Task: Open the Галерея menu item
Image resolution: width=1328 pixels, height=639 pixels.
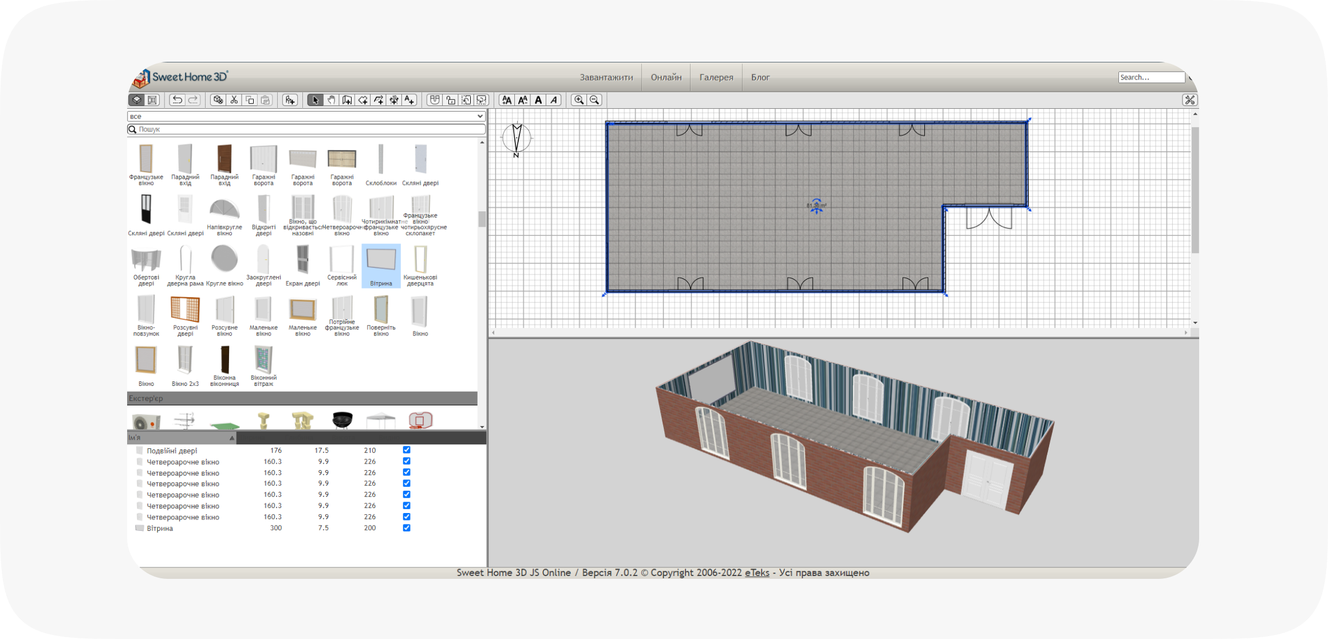Action: [x=716, y=77]
